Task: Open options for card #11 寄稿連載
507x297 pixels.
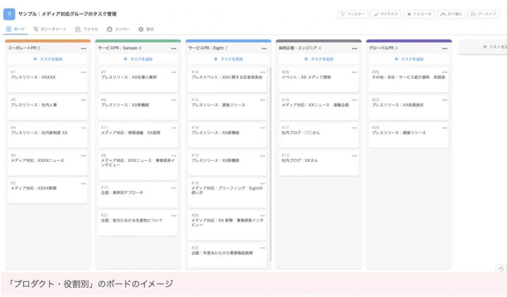Action: [174, 128]
